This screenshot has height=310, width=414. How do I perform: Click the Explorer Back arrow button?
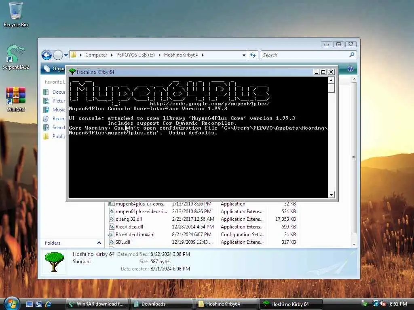47,55
